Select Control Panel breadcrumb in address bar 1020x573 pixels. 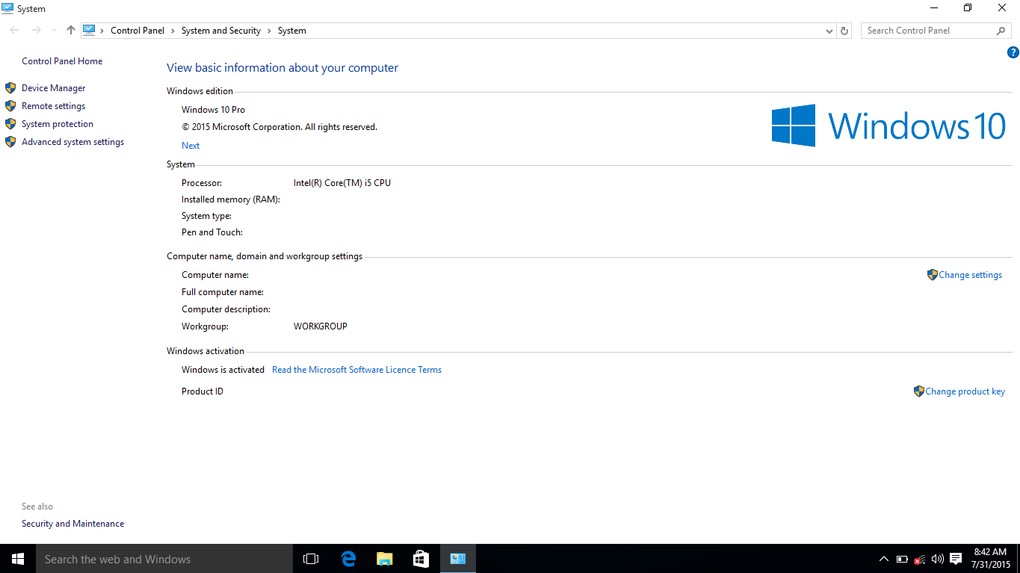[137, 31]
